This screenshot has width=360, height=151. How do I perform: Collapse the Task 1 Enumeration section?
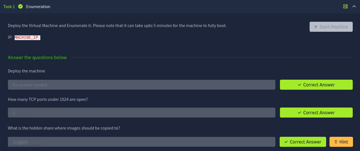pyautogui.click(x=354, y=6)
